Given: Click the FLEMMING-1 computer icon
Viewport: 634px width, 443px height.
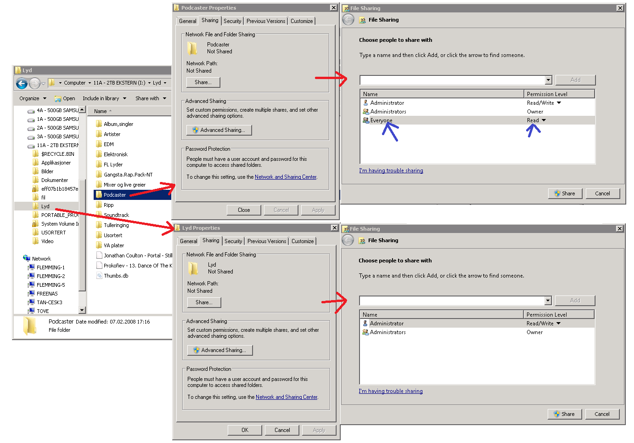Looking at the screenshot, I should 31,267.
